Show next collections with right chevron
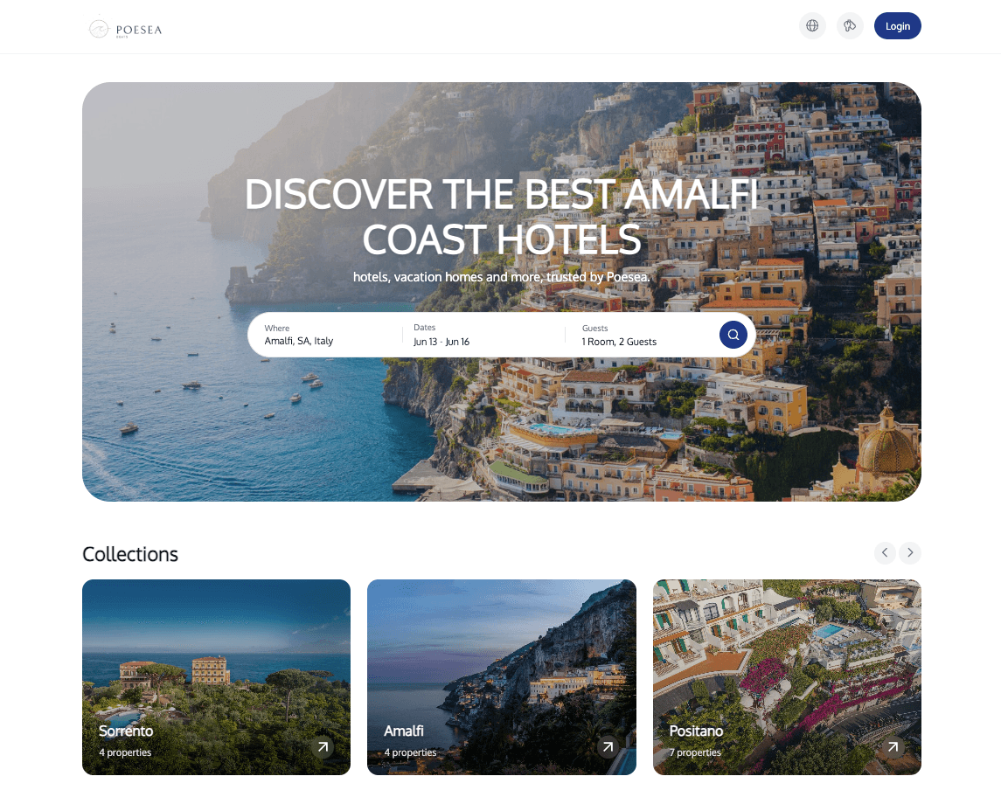Image resolution: width=1001 pixels, height=797 pixels. [x=910, y=552]
